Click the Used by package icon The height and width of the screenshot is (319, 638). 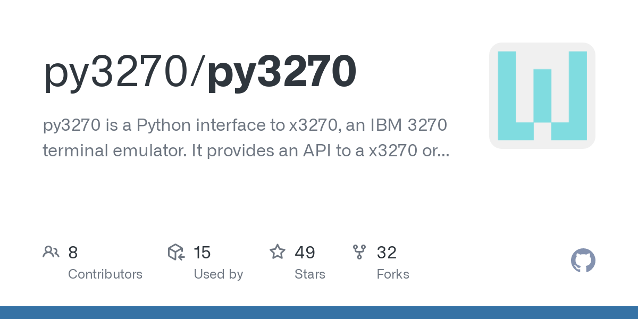(176, 252)
